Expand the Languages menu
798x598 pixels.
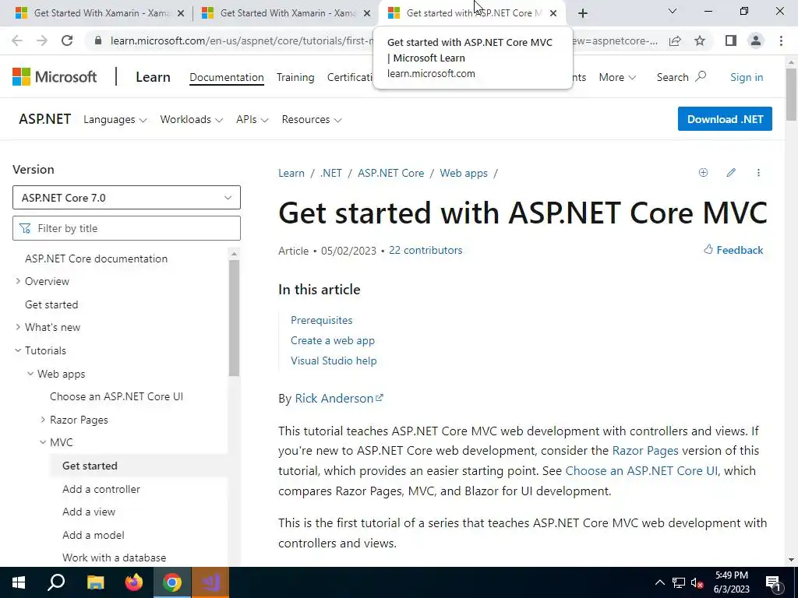click(115, 119)
